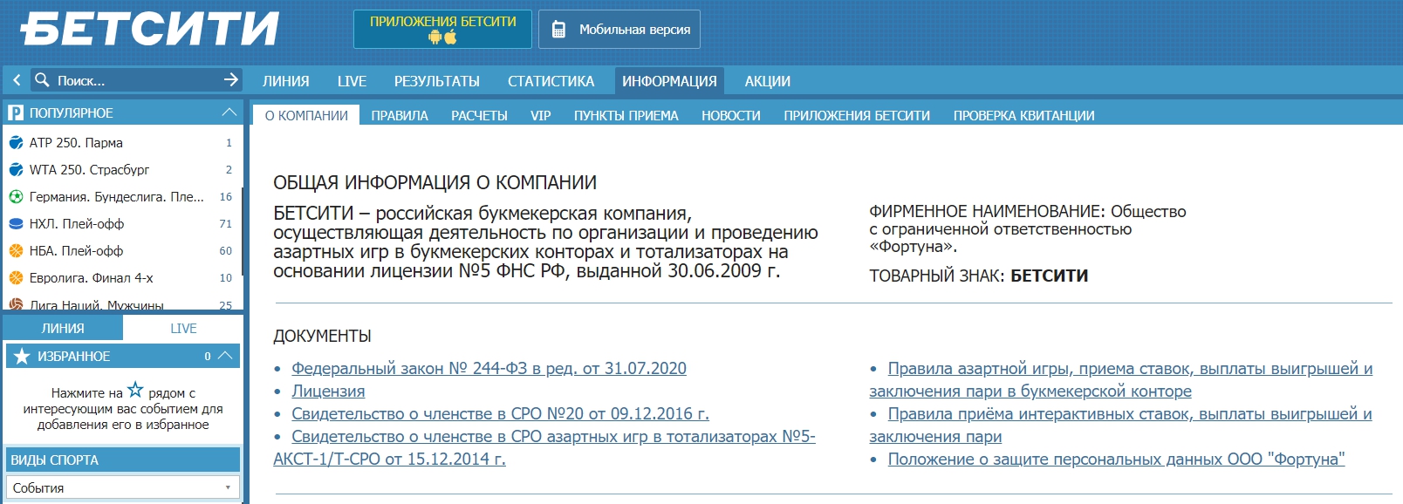Open Евролига. Финал 4-х events

tap(91, 277)
